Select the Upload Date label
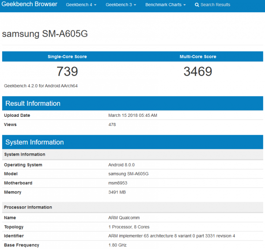Image resolution: width=265 pixels, height=249 pixels. tap(17, 115)
